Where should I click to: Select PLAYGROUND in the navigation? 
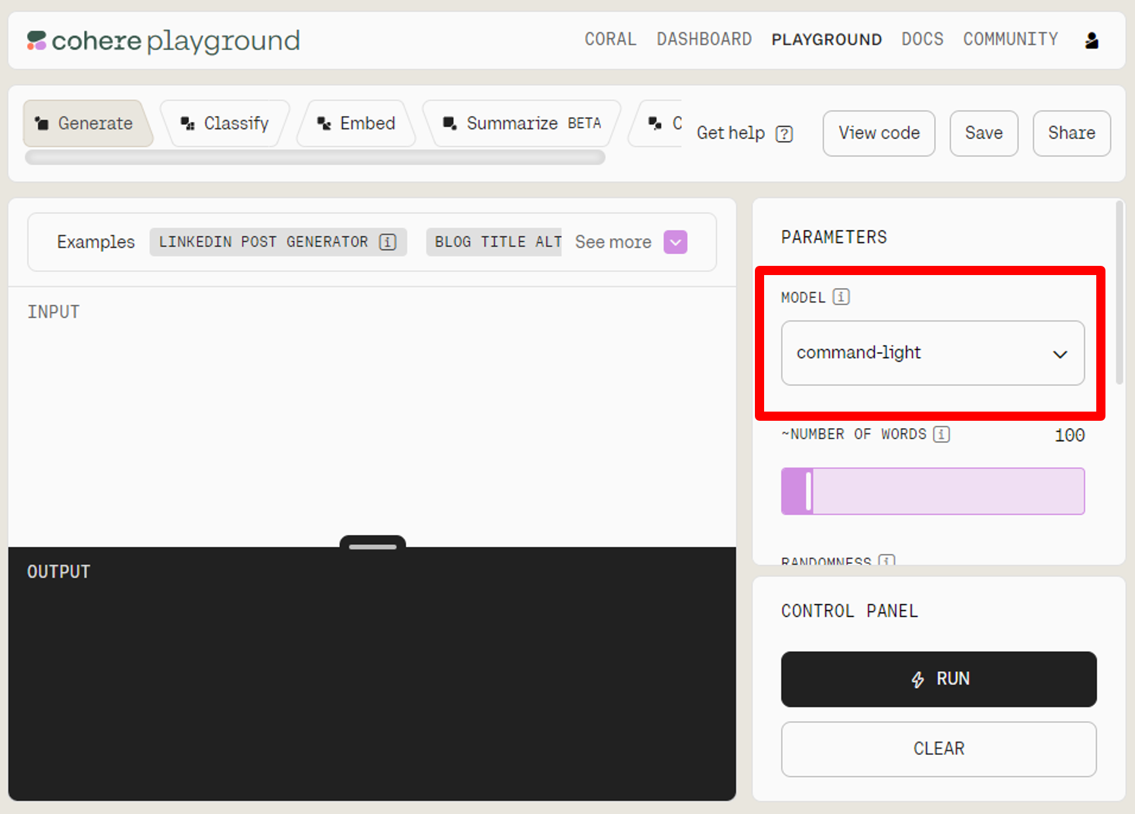point(826,39)
